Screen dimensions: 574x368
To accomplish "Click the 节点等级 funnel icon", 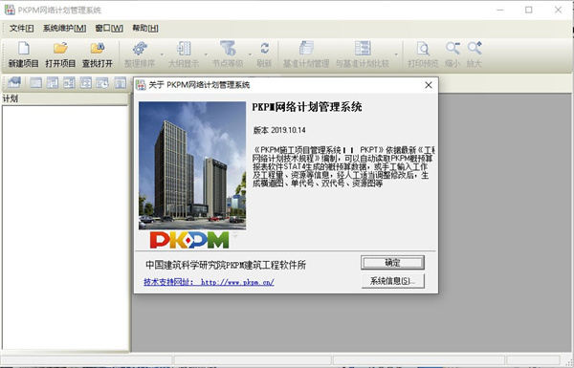I will (228, 49).
